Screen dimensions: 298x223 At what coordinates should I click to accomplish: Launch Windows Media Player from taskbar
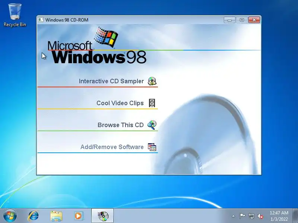78,216
